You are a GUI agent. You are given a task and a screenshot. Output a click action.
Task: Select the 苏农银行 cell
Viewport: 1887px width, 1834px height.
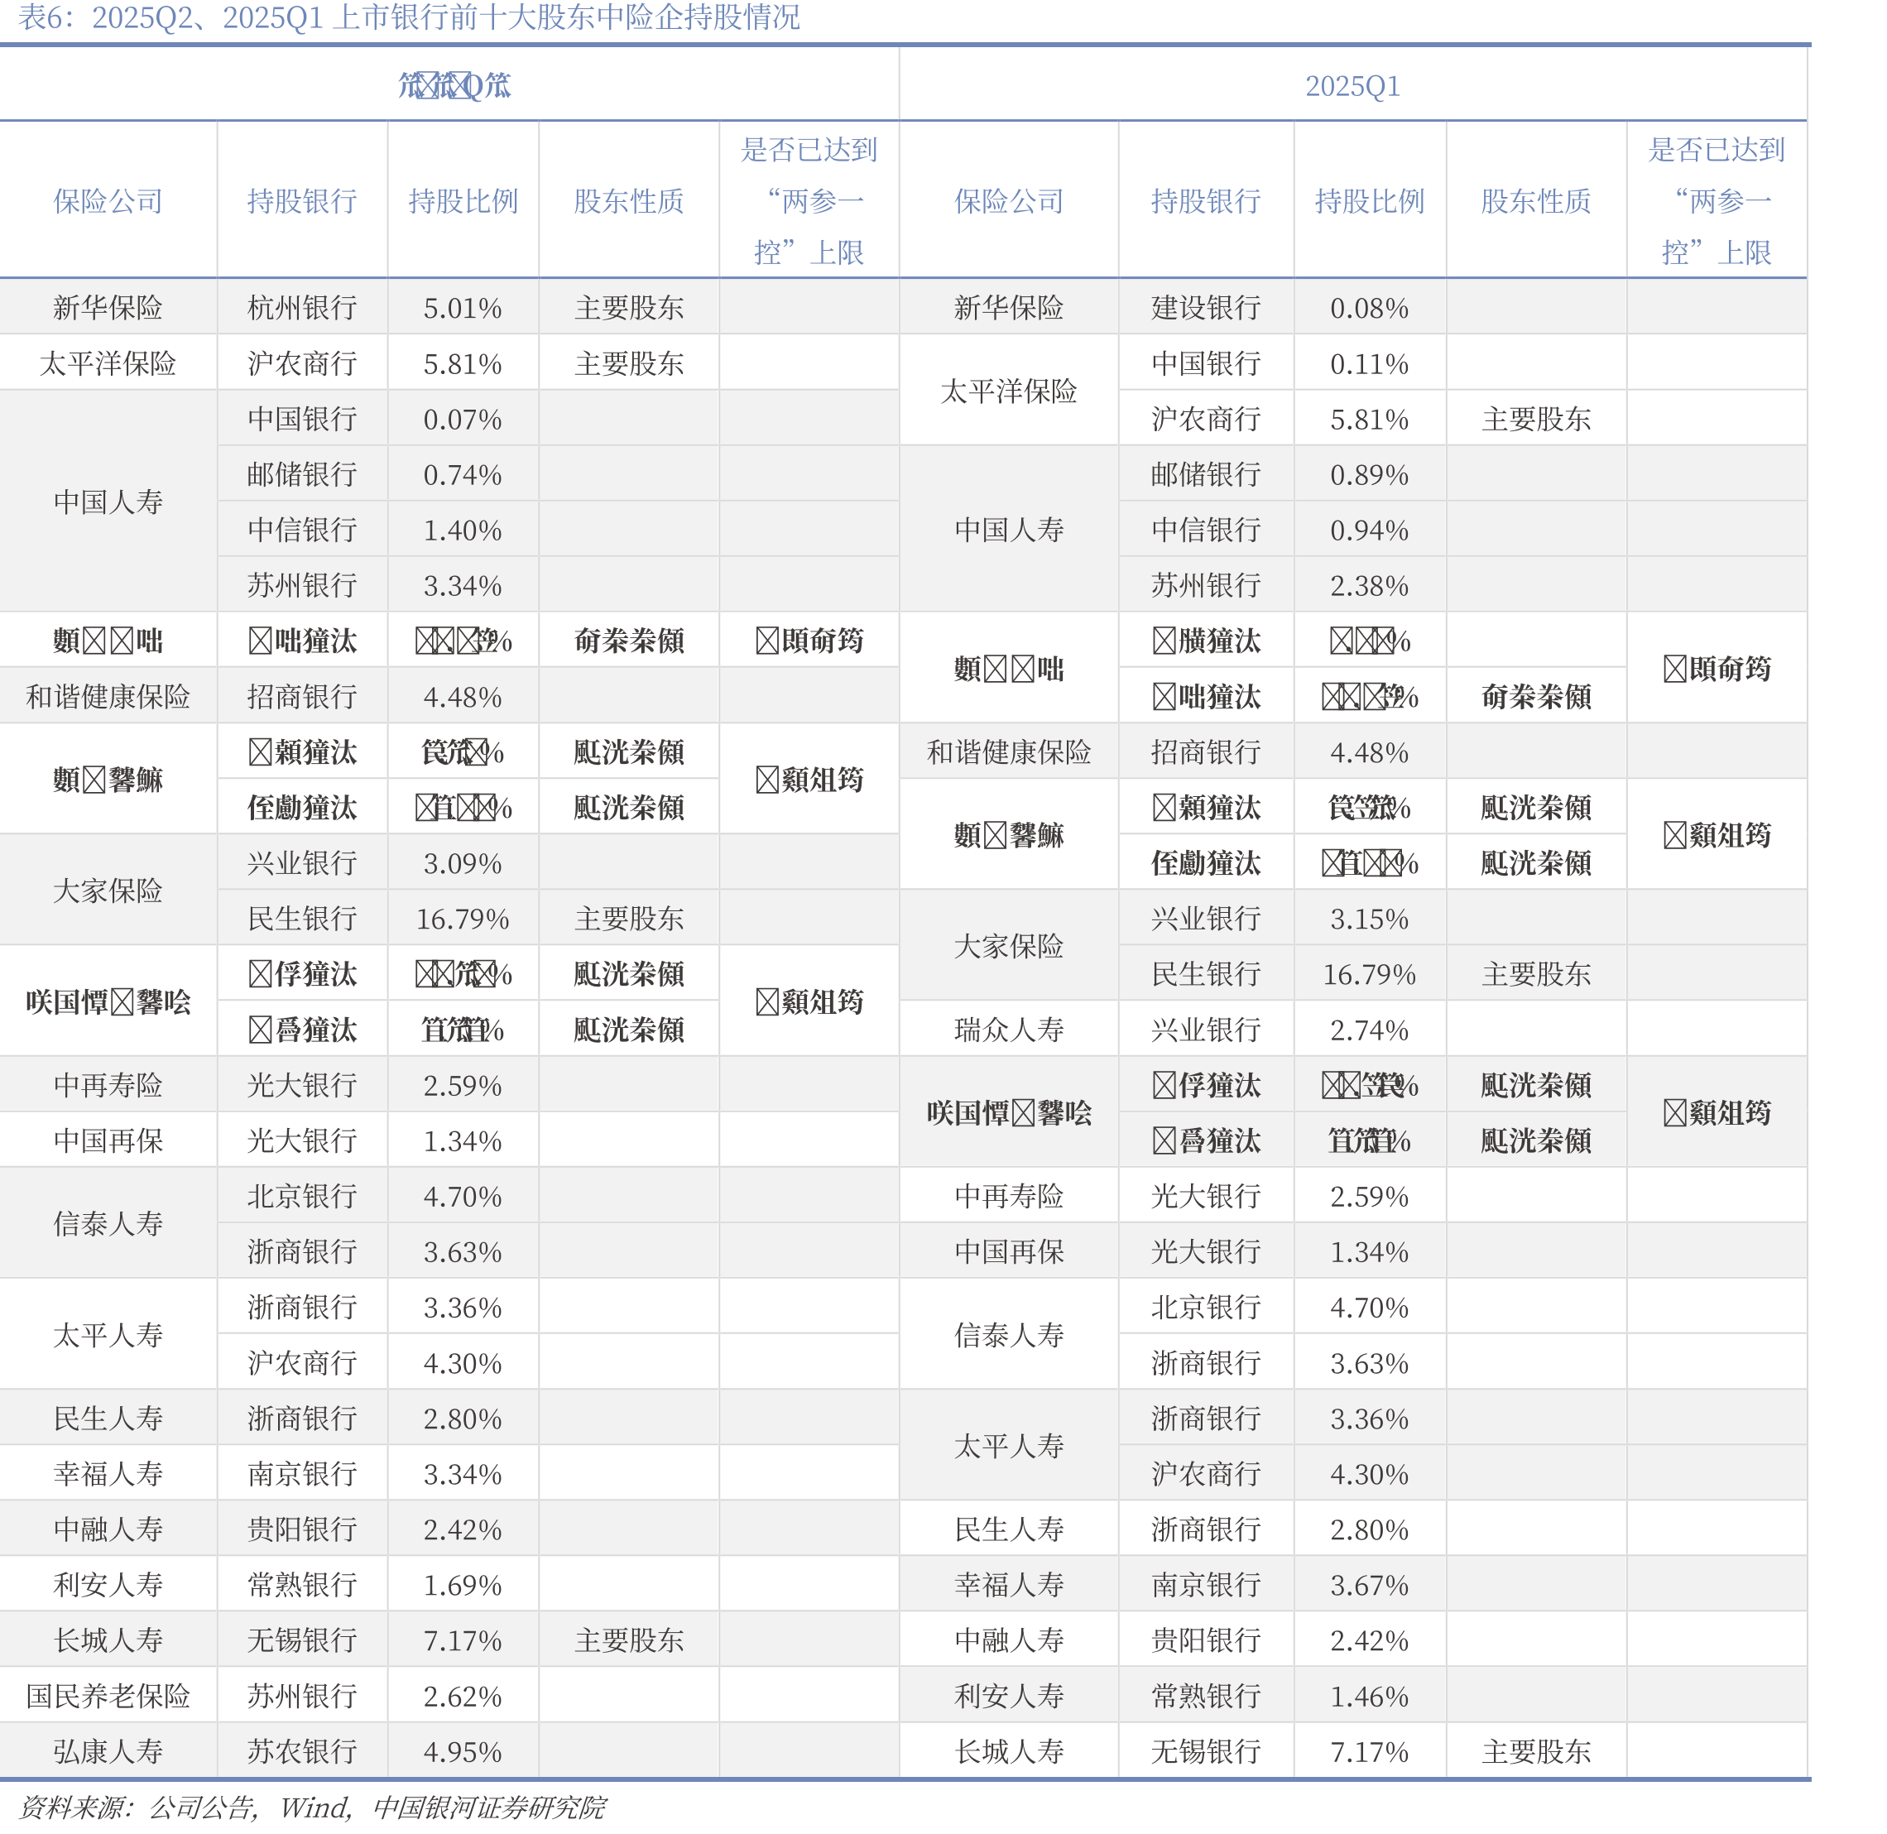point(302,1751)
